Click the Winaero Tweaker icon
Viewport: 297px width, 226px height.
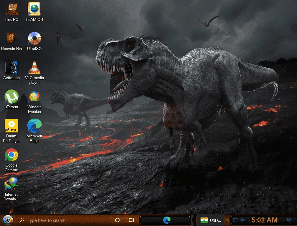[x=34, y=97]
